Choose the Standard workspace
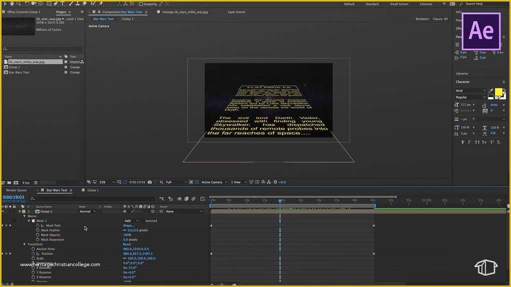This screenshot has width=511, height=287. tap(372, 4)
